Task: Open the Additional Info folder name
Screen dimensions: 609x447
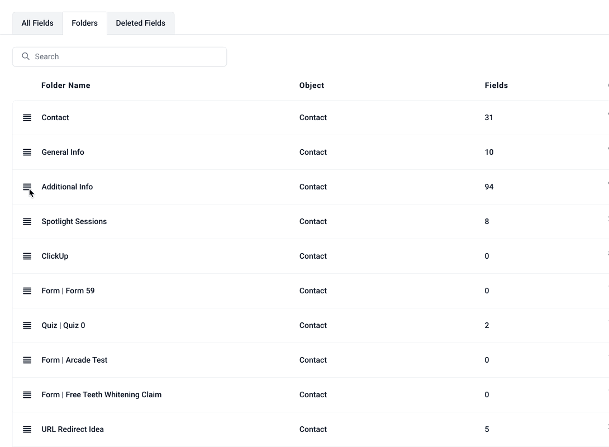Action: 67,187
